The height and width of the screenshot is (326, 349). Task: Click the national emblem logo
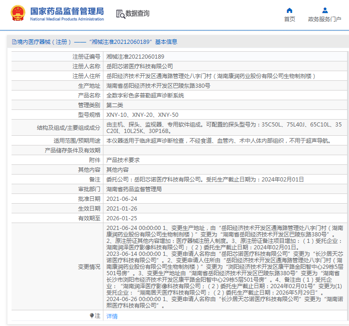pyautogui.click(x=18, y=13)
